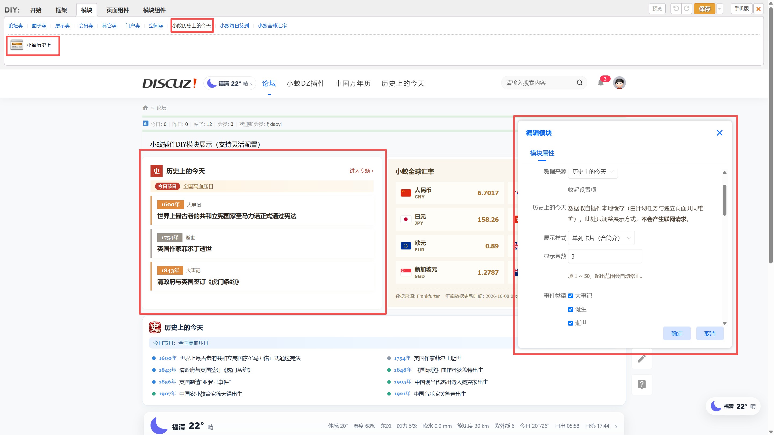Uncheck the 大事记 event type checkbox

tap(570, 296)
